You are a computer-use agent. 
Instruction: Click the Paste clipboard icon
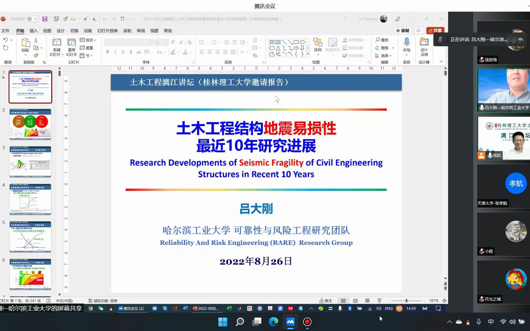[25, 42]
